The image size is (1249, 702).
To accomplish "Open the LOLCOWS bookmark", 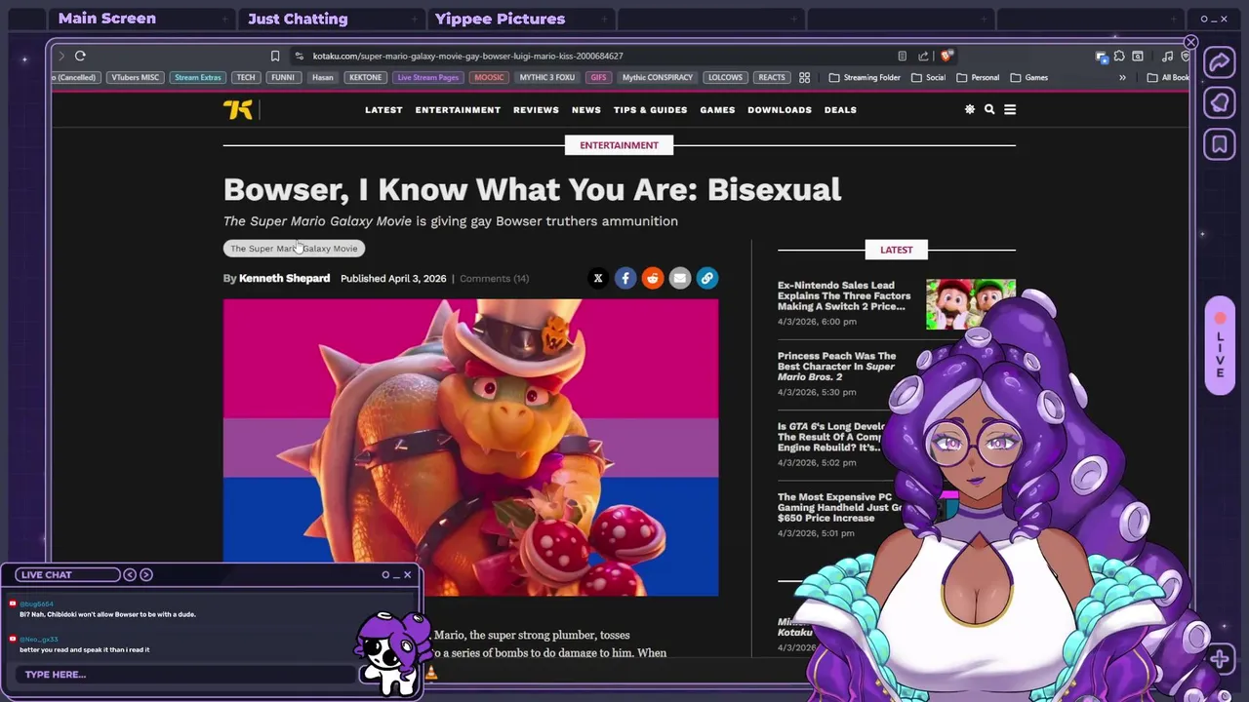I will [725, 78].
